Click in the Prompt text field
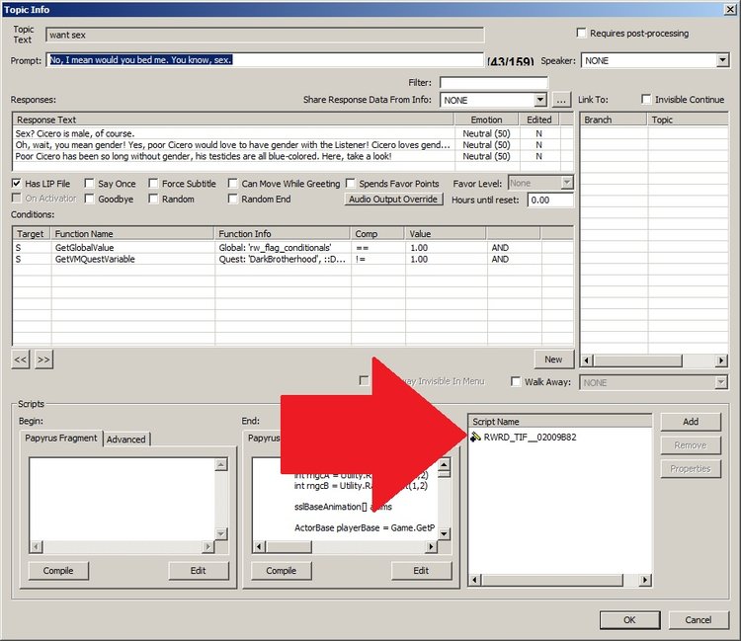741x641 pixels. pos(265,60)
